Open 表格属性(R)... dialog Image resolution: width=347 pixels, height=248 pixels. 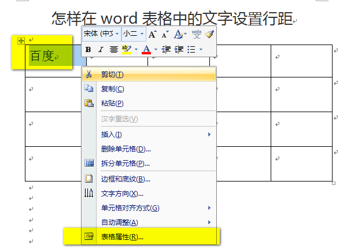point(149,237)
